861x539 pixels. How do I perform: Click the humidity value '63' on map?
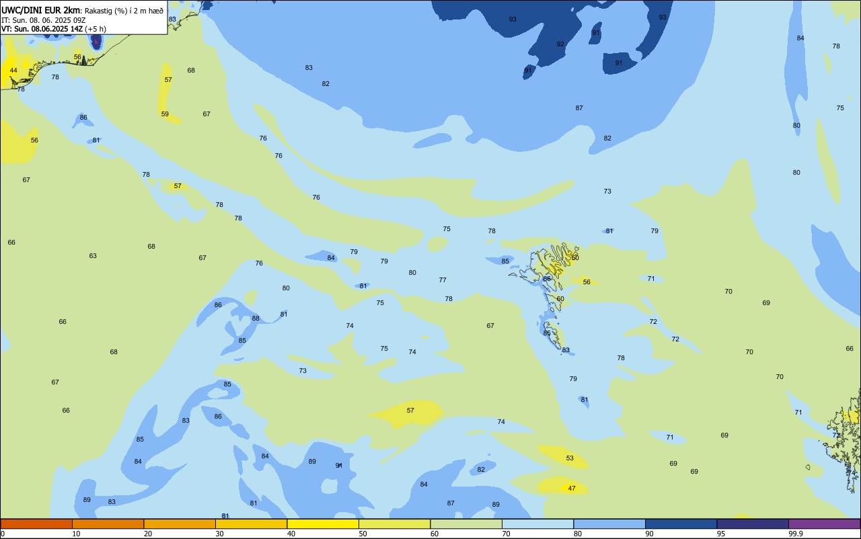tap(93, 256)
